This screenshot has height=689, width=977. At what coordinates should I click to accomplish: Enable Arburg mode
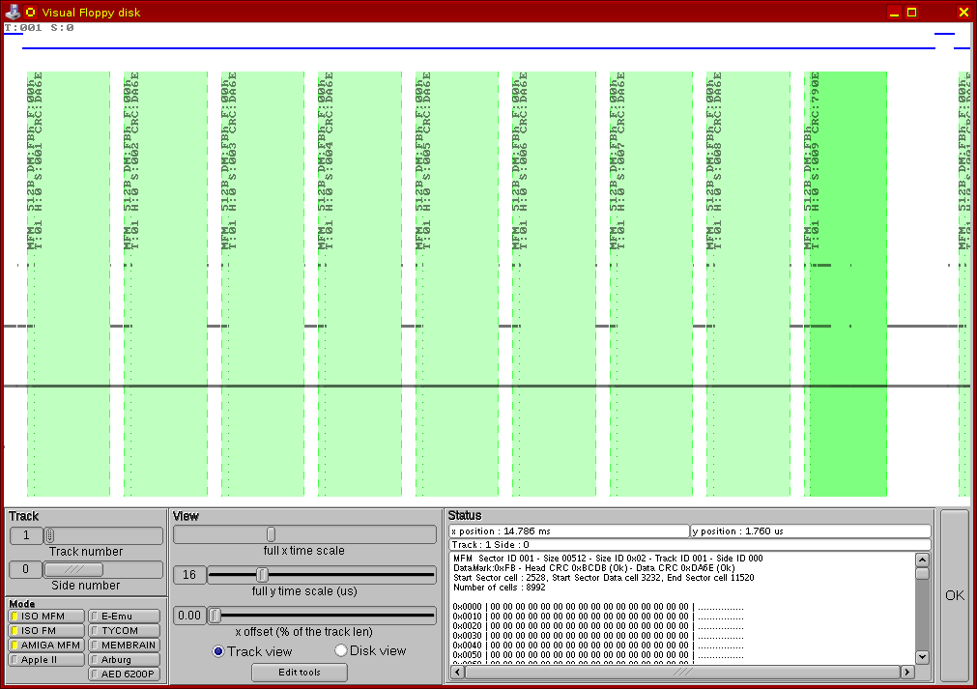pyautogui.click(x=125, y=659)
